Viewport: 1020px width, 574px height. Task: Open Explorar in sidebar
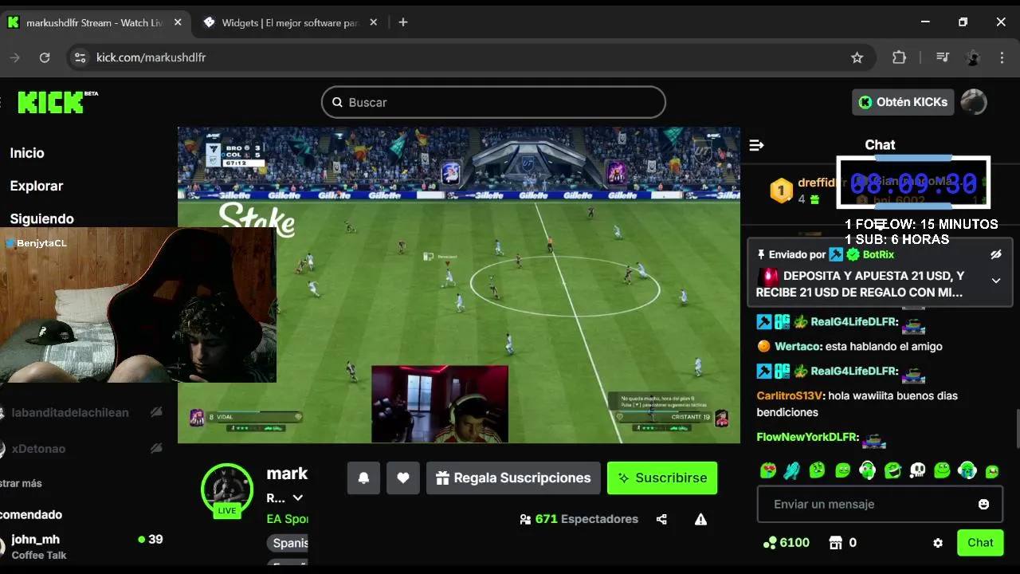point(37,186)
